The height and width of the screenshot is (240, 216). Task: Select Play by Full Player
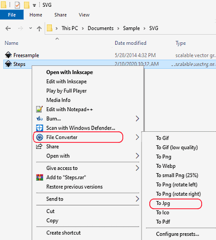(66, 91)
